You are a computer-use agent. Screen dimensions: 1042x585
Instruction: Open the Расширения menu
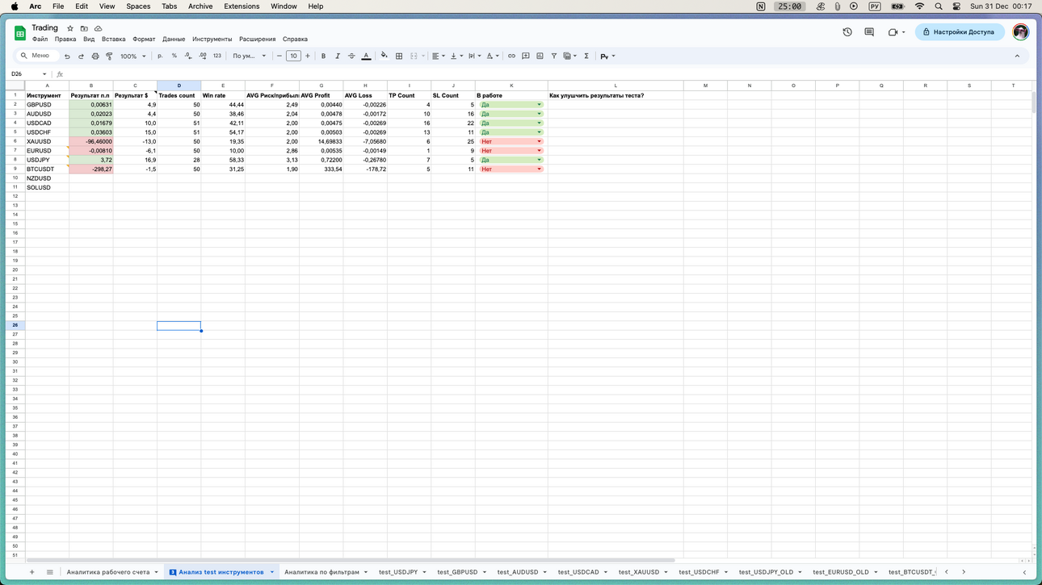(x=257, y=39)
